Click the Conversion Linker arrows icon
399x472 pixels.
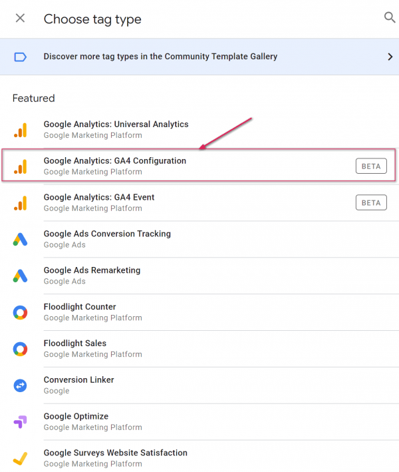(20, 385)
